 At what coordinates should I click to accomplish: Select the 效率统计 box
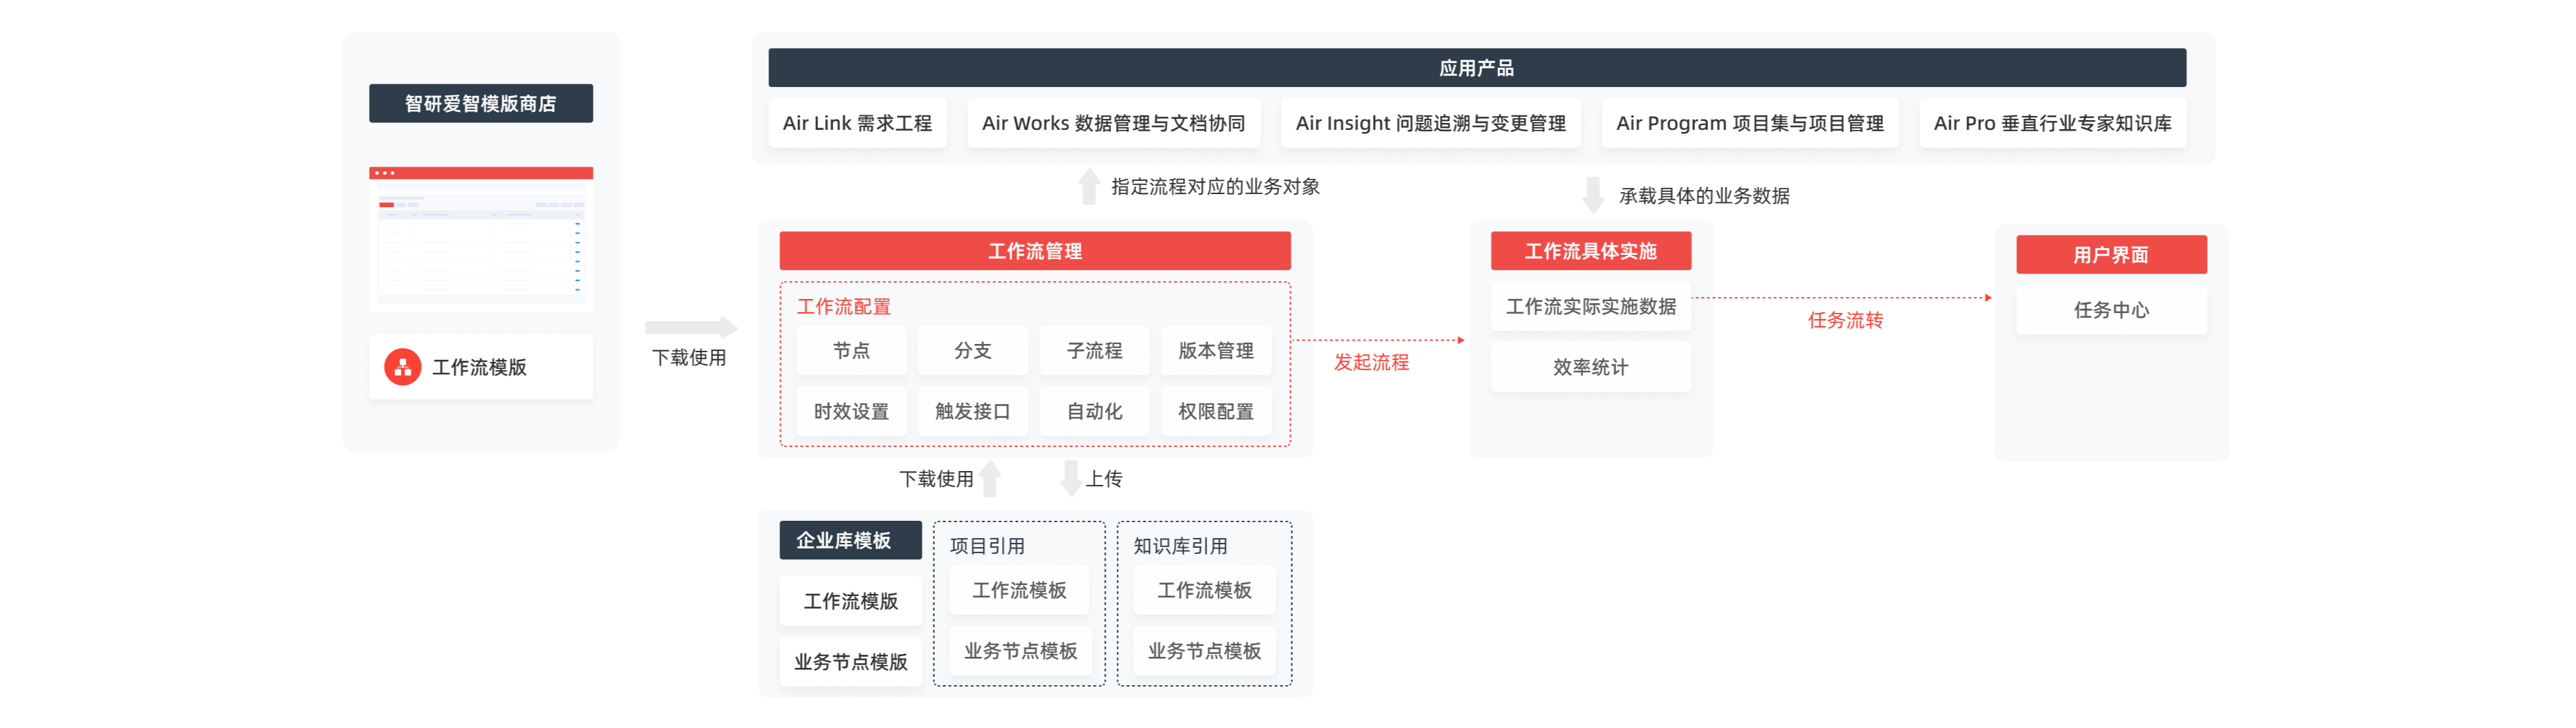(1590, 367)
